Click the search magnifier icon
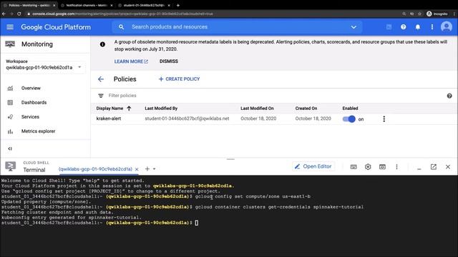Screen dimensions: 458x257 (121, 27)
